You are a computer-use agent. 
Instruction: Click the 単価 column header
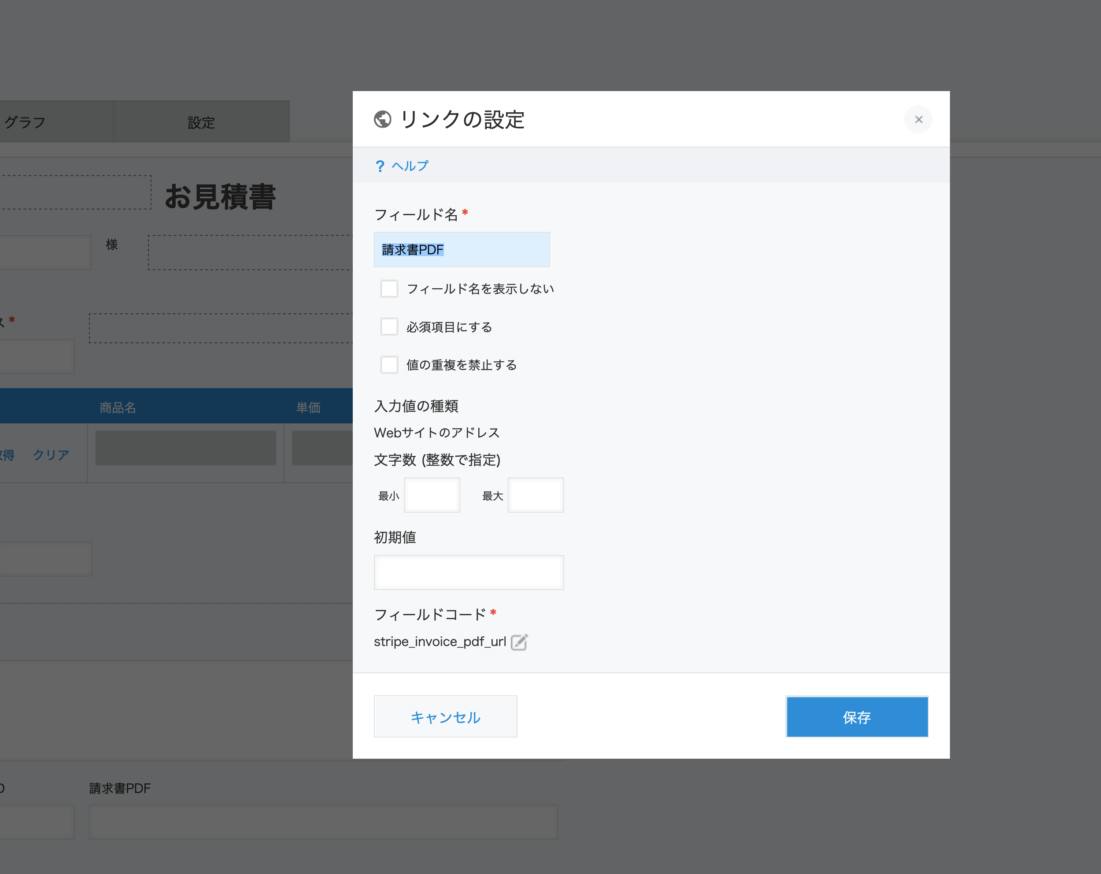pos(308,407)
